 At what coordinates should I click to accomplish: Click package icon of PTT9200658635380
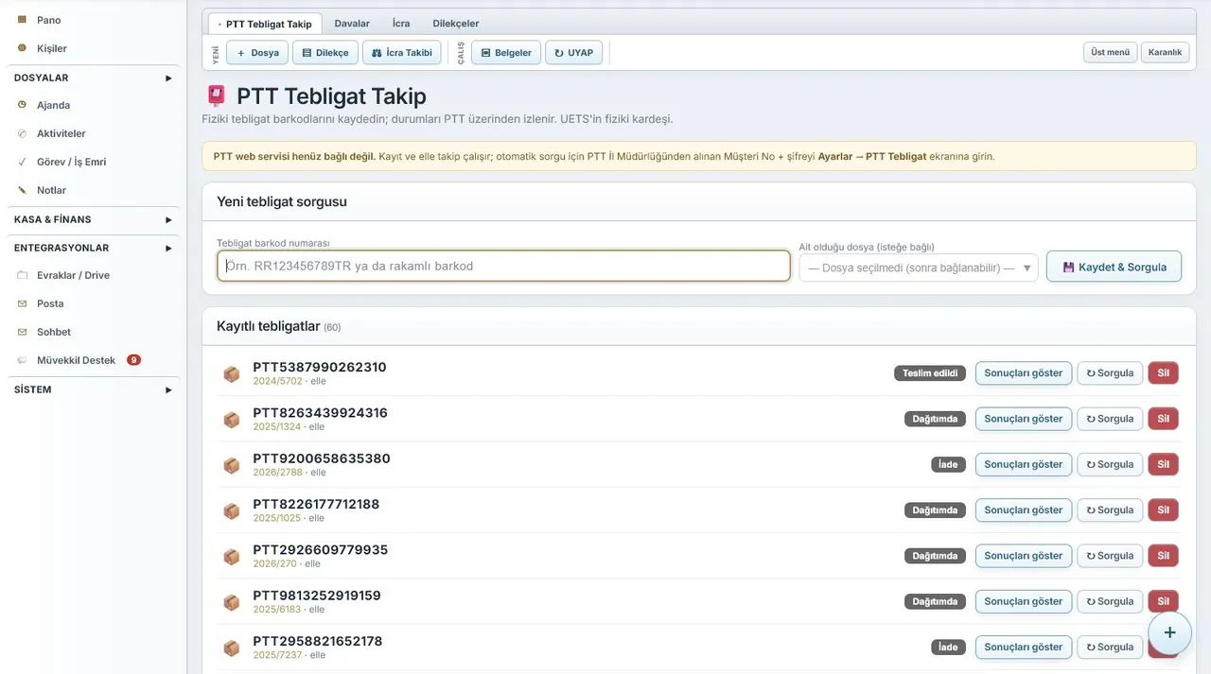click(x=232, y=465)
